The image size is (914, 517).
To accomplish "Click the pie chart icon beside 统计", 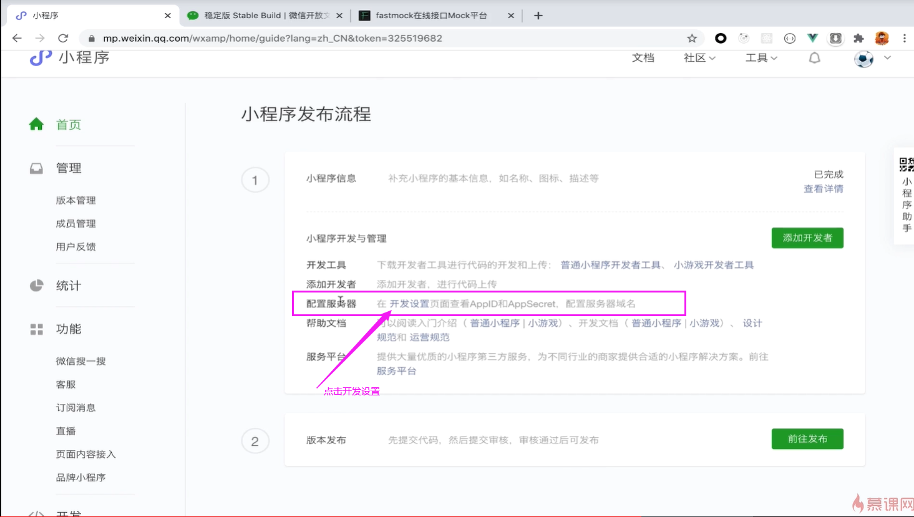I will click(x=36, y=285).
